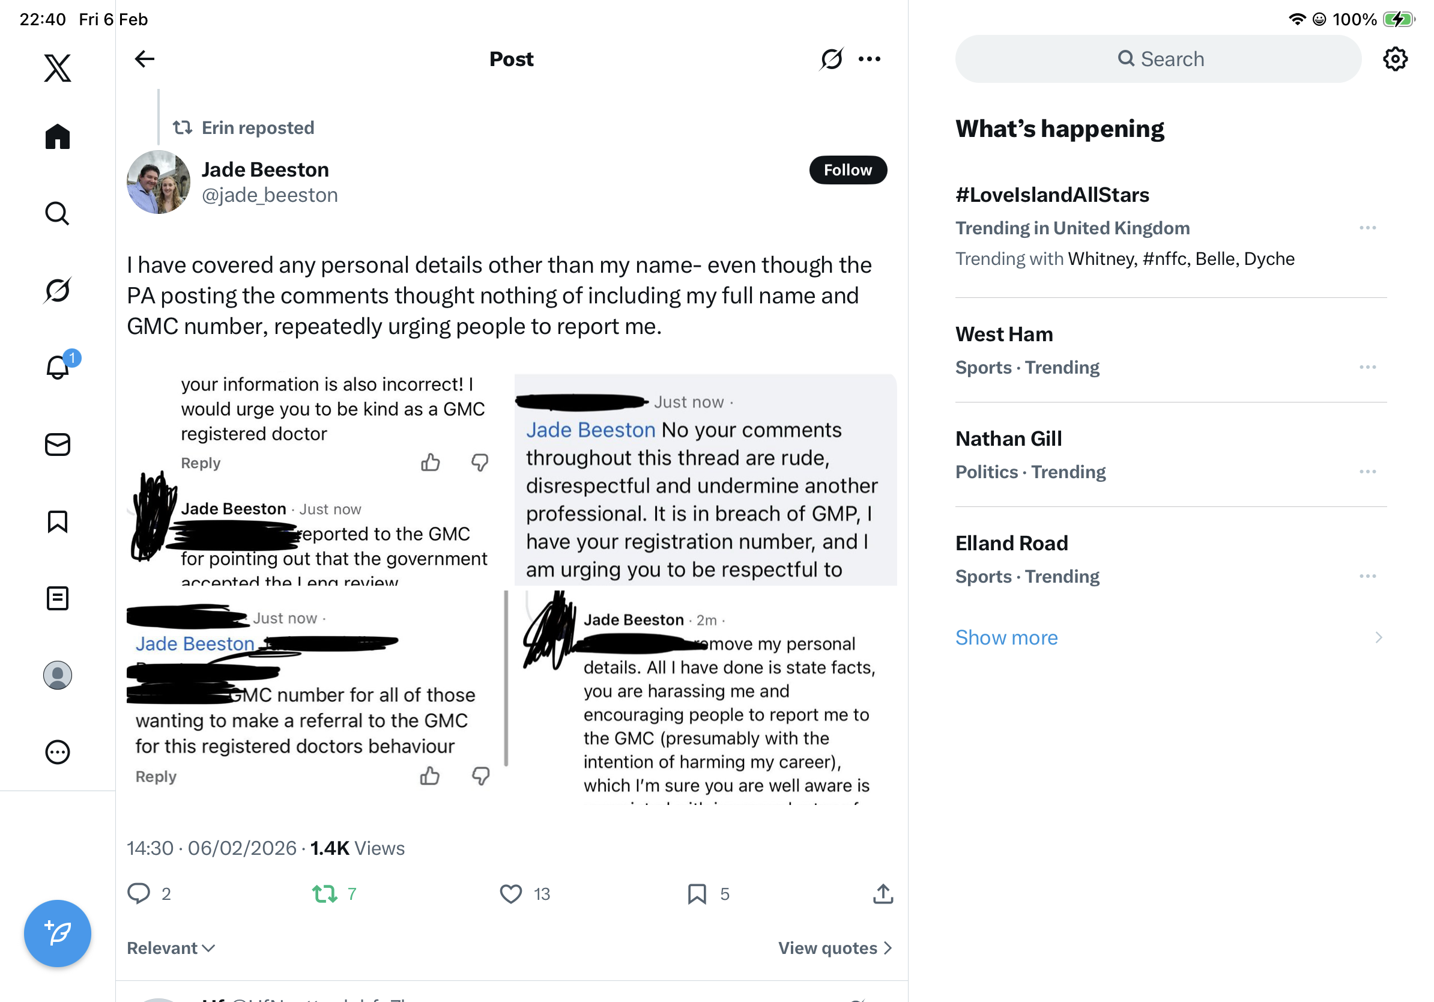Like Jade Beeston's post
The height and width of the screenshot is (1002, 1434).
(511, 894)
